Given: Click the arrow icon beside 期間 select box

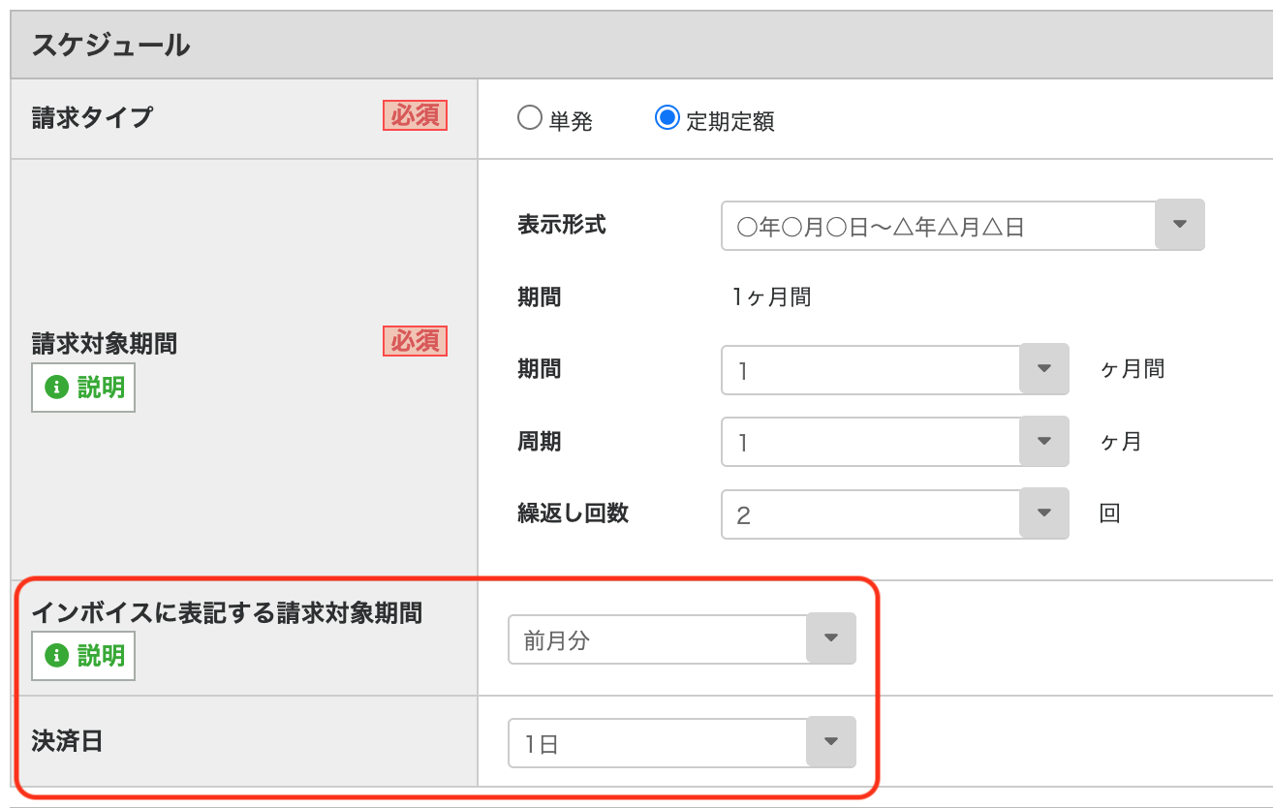Looking at the screenshot, I should point(1043,369).
